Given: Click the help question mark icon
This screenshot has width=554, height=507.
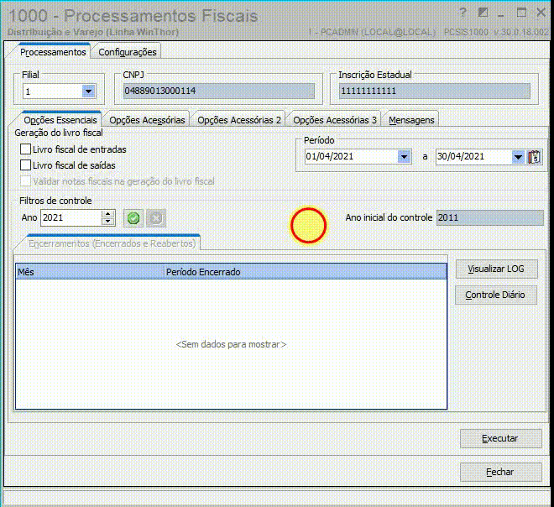Looking at the screenshot, I should coord(463,13).
